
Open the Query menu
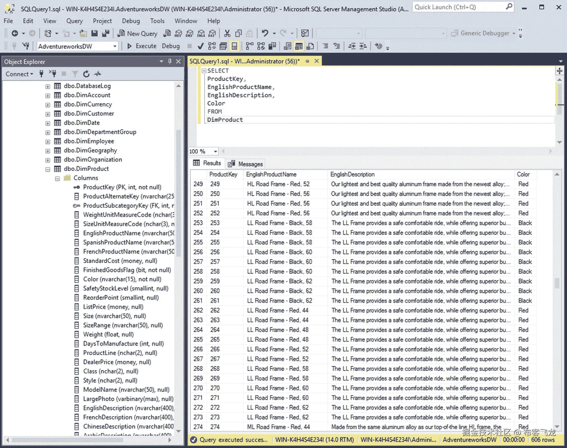point(74,21)
